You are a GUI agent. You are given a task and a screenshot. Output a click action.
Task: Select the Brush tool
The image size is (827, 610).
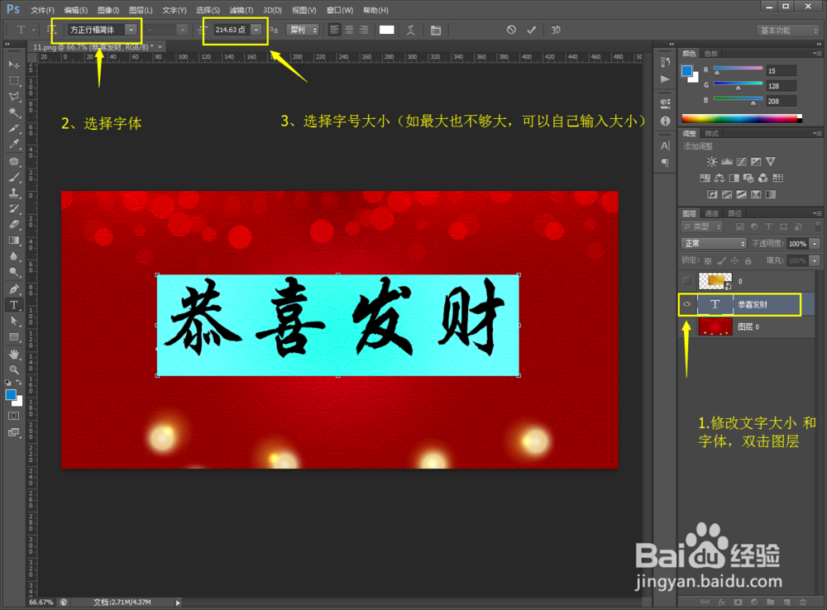tap(14, 177)
